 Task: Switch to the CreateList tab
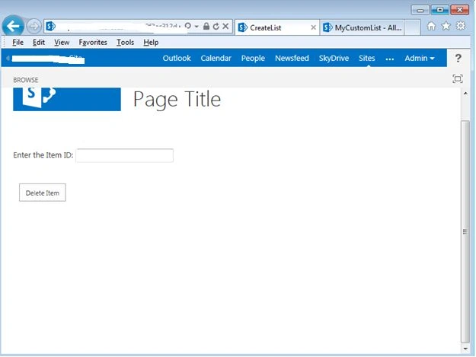click(277, 27)
